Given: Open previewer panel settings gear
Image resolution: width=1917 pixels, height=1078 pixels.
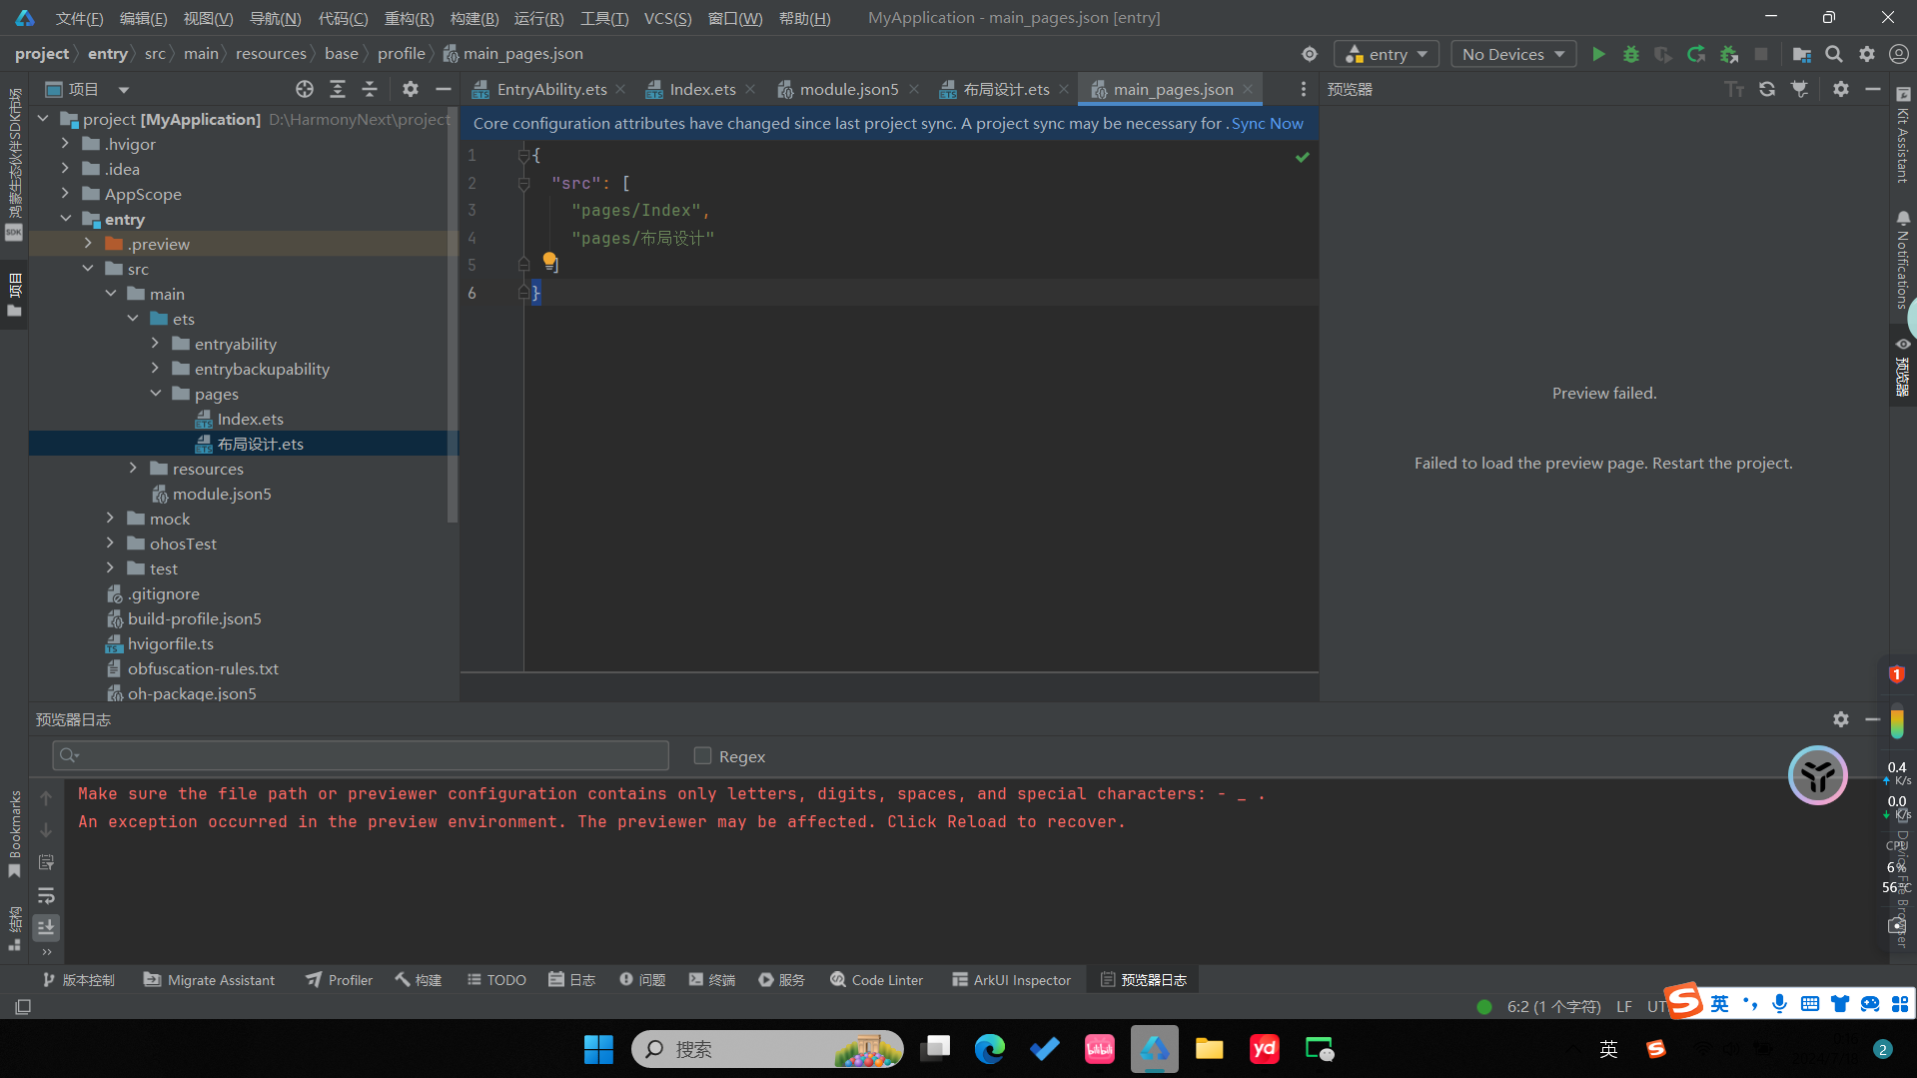Looking at the screenshot, I should click(1841, 89).
